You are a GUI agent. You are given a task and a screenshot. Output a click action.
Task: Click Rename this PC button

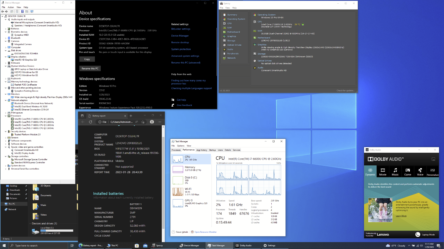coord(90,68)
